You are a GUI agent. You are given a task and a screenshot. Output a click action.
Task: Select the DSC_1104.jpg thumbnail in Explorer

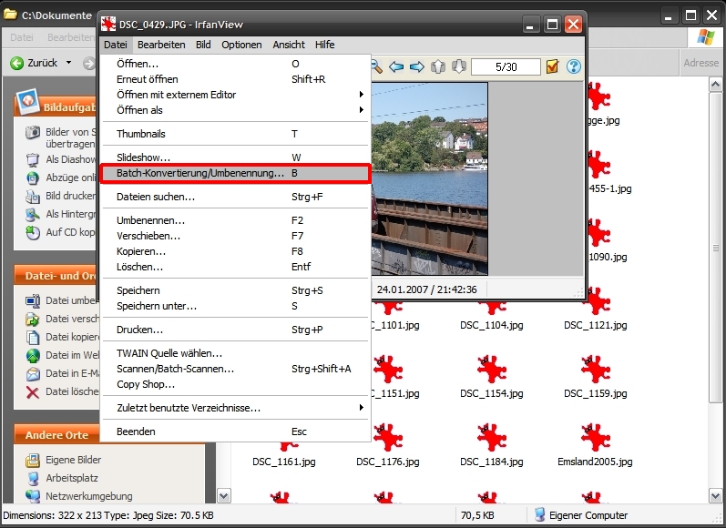492,315
